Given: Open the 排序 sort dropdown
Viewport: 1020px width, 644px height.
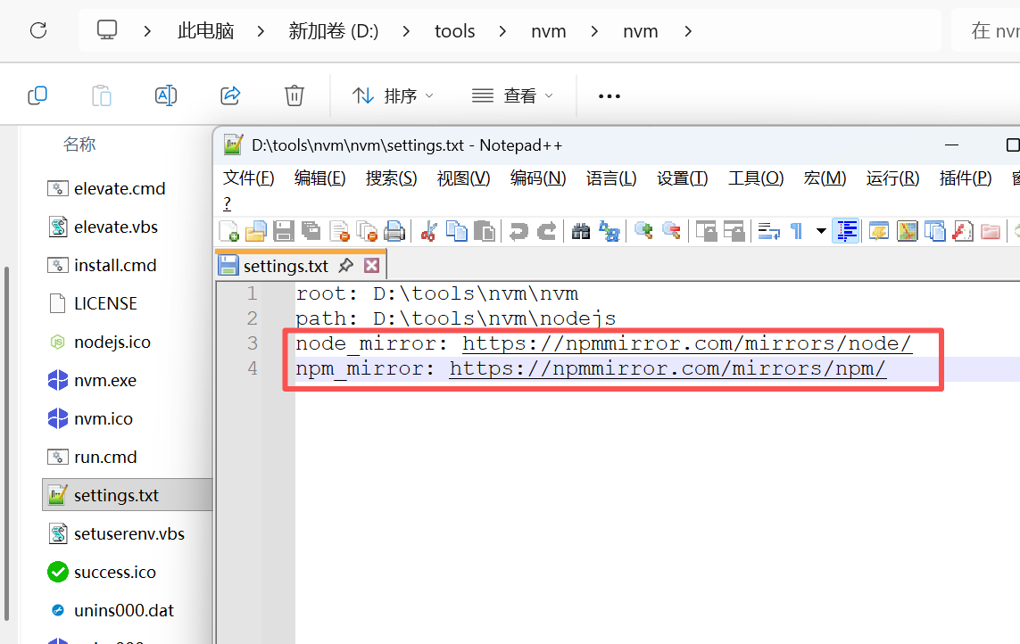Looking at the screenshot, I should 393,95.
